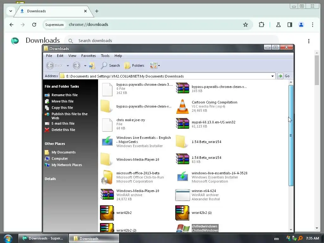Select the microsoft-office-2013-beta installer icon

[107, 177]
